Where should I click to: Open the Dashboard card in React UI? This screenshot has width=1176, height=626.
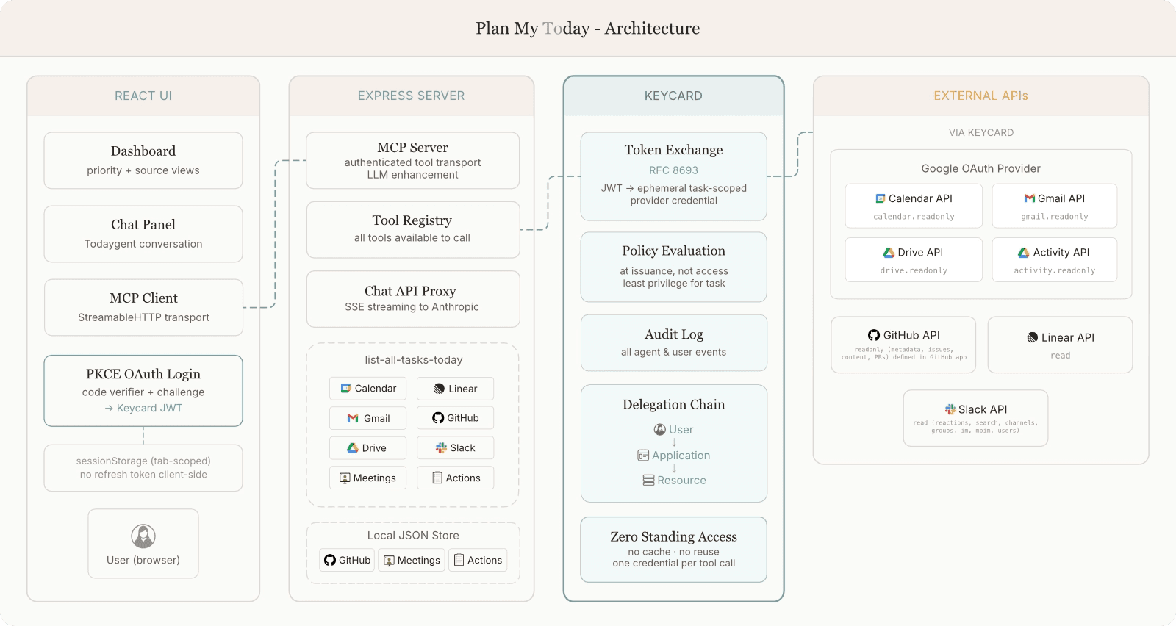pos(143,160)
